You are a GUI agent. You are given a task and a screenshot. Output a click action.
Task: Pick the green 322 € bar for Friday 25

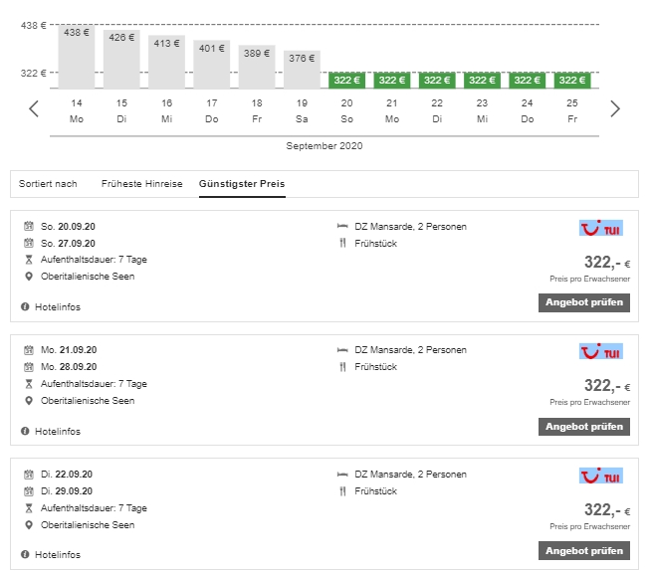[x=571, y=80]
